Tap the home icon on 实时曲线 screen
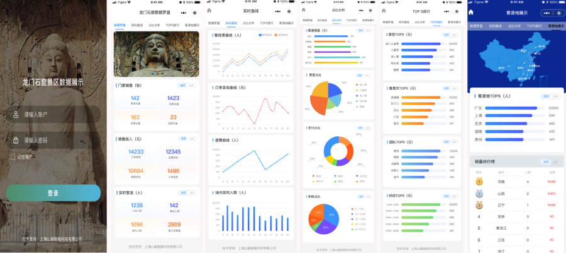566x253 pixels. [x=209, y=11]
